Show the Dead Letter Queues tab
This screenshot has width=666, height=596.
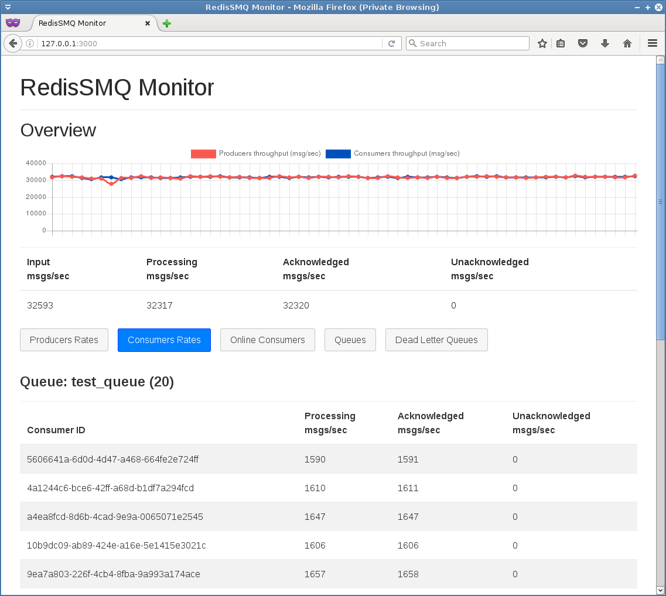point(436,340)
